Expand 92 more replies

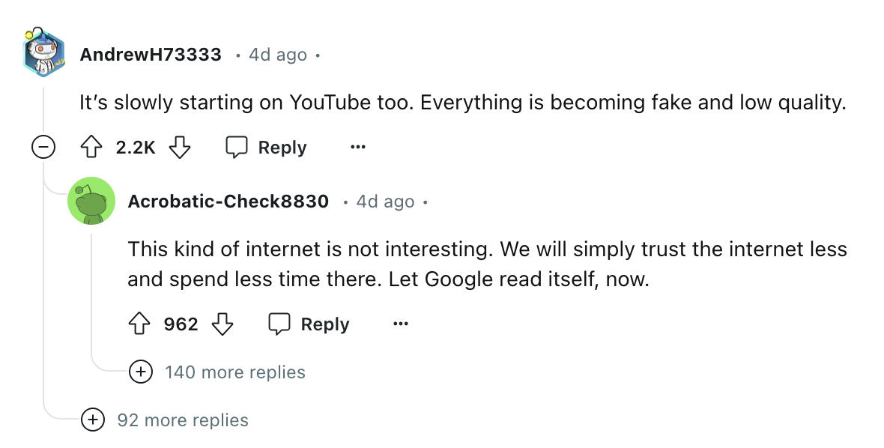pos(92,420)
